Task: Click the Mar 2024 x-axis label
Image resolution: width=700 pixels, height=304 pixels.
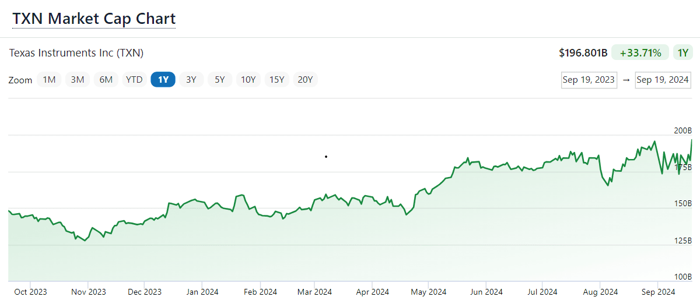Action: click(315, 292)
